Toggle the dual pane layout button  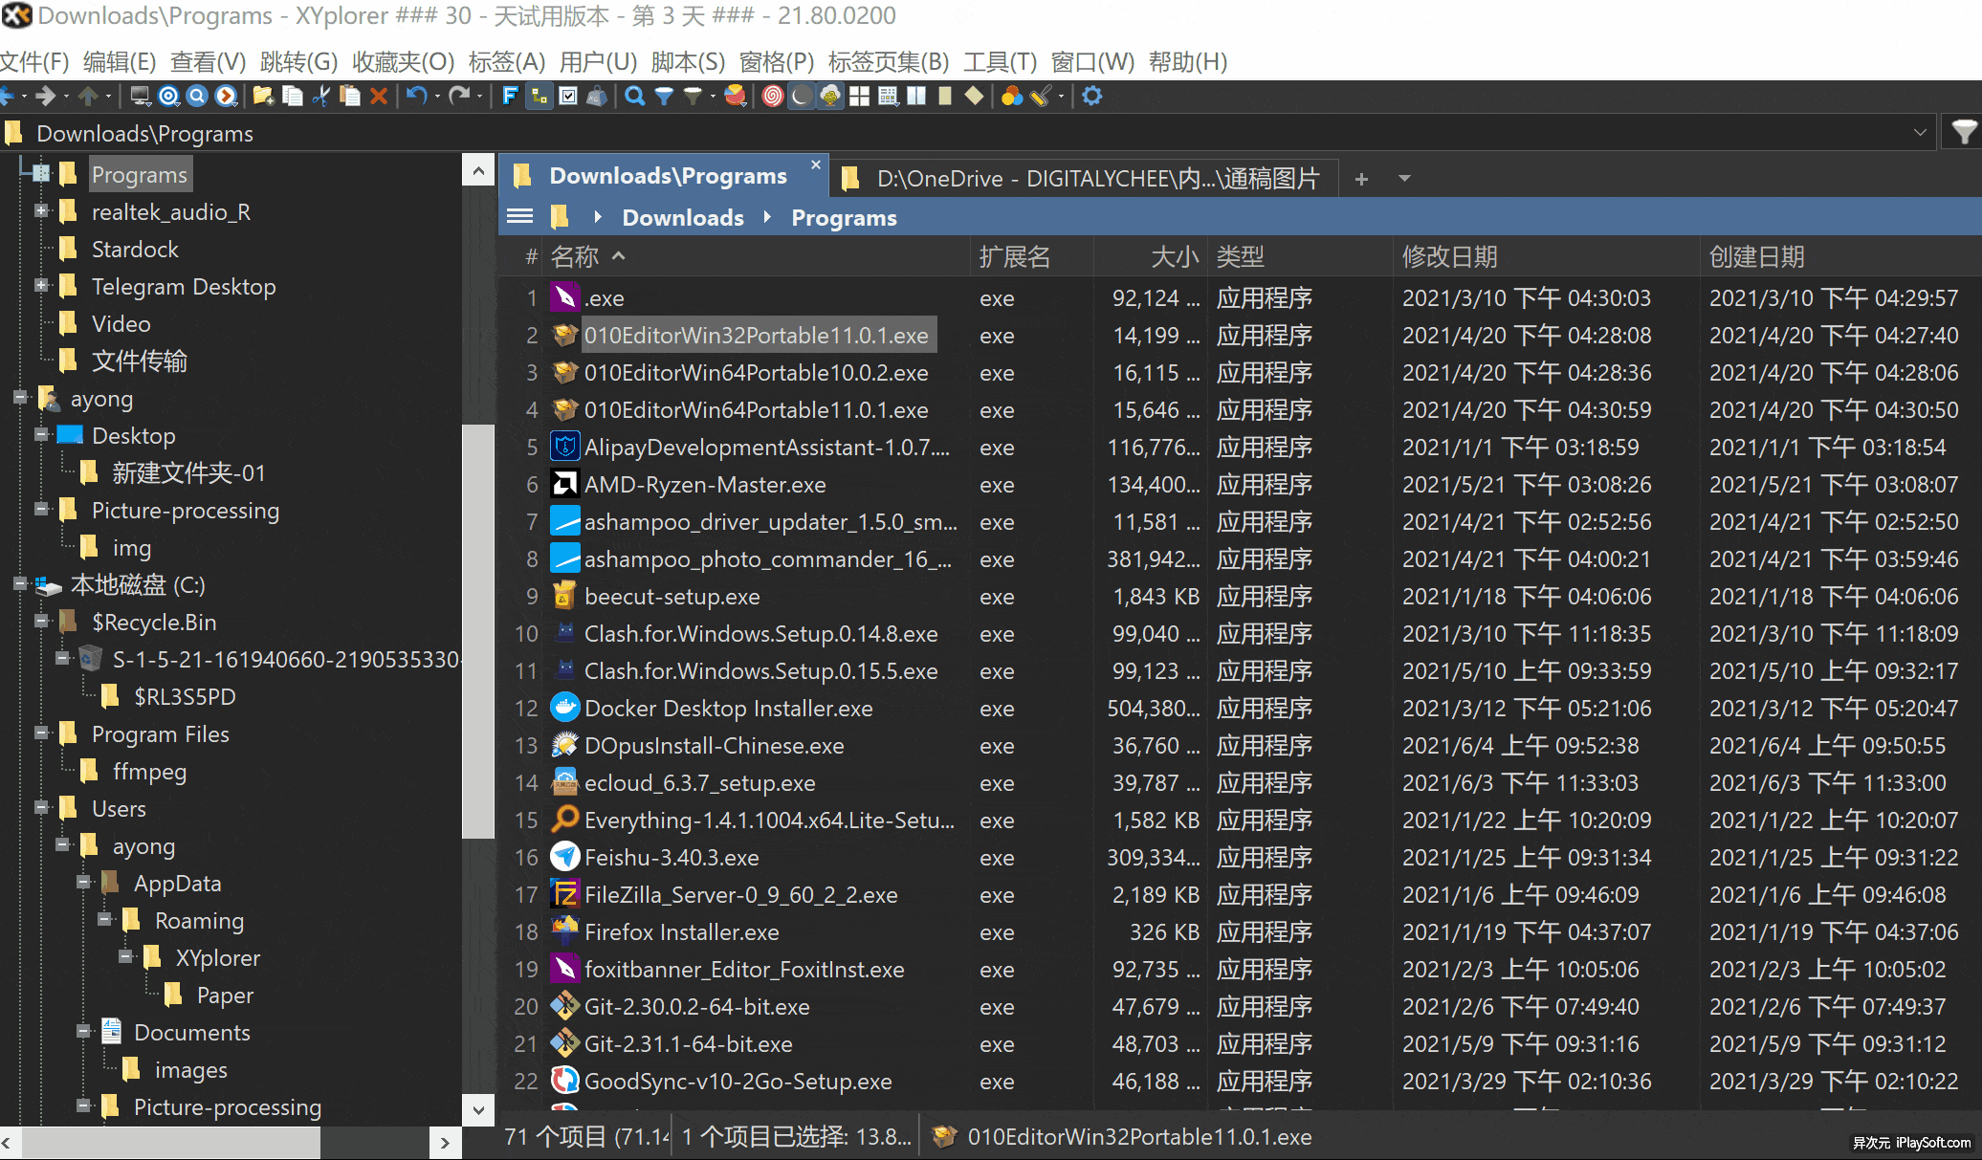pyautogui.click(x=916, y=96)
